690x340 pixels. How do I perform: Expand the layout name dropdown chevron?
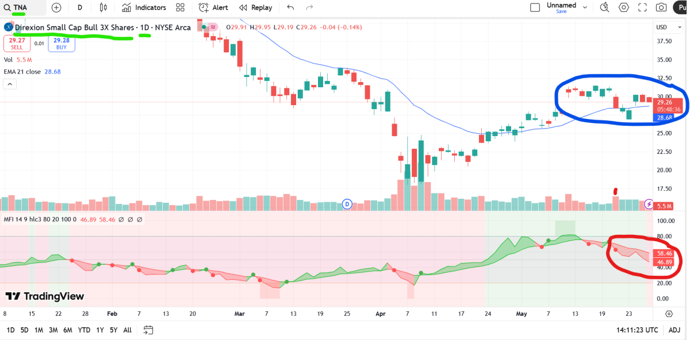tap(585, 7)
